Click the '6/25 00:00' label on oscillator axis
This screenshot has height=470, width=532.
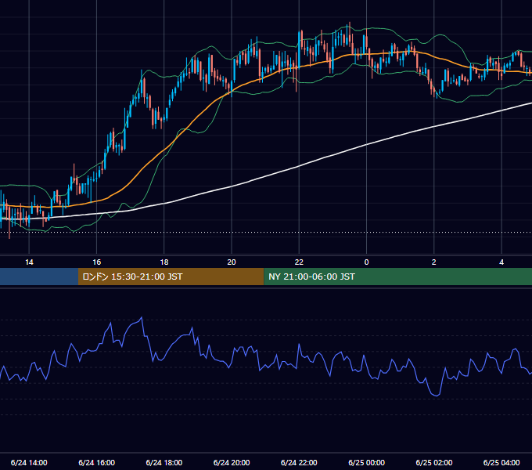click(366, 462)
